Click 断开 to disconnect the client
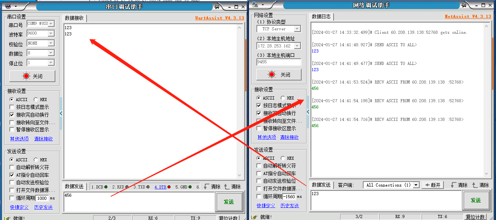This screenshot has height=220, width=496. point(432,185)
